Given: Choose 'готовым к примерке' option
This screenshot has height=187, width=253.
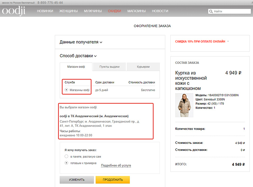Looking at the screenshot, I should pos(66,163).
